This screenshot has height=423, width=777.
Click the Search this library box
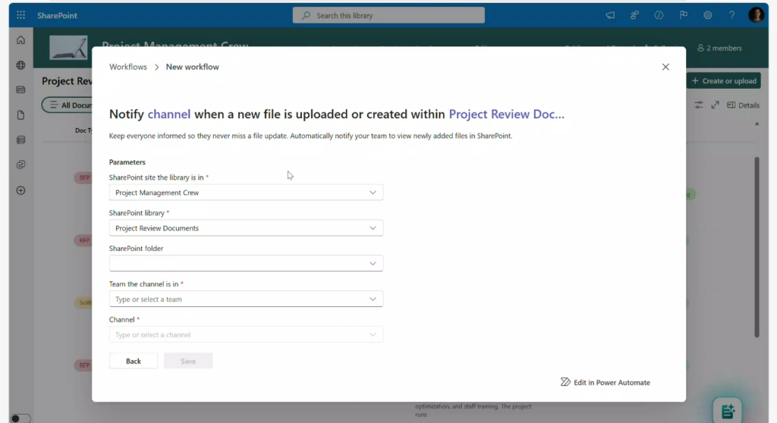coord(388,15)
